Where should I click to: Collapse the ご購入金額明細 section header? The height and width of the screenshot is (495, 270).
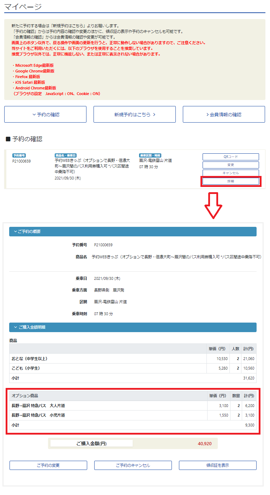tap(133, 327)
